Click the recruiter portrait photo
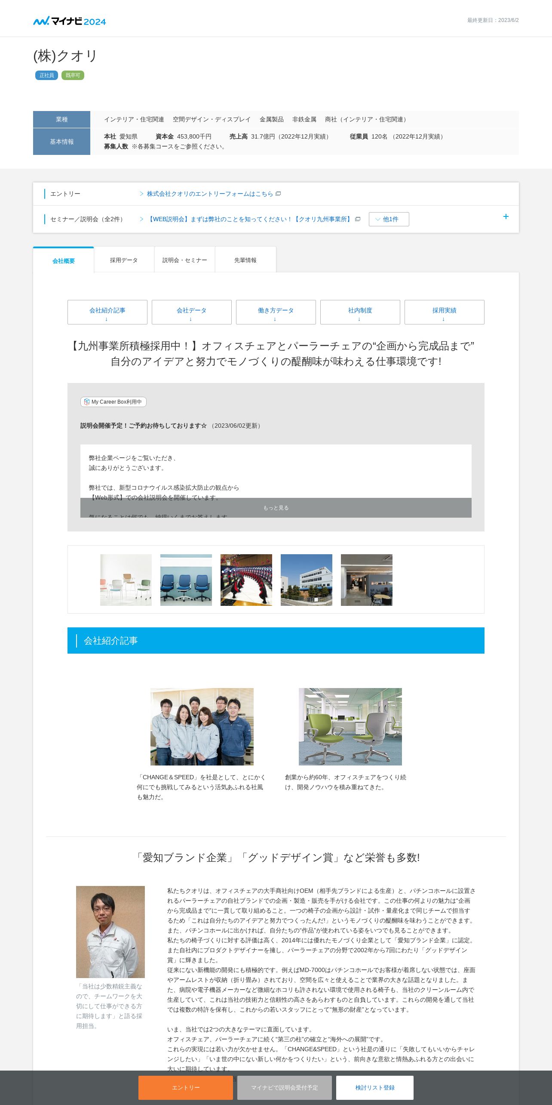This screenshot has height=1105, width=552. (x=110, y=932)
